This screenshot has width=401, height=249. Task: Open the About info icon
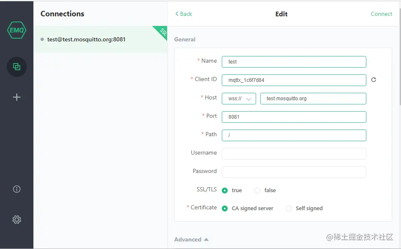coord(17,189)
